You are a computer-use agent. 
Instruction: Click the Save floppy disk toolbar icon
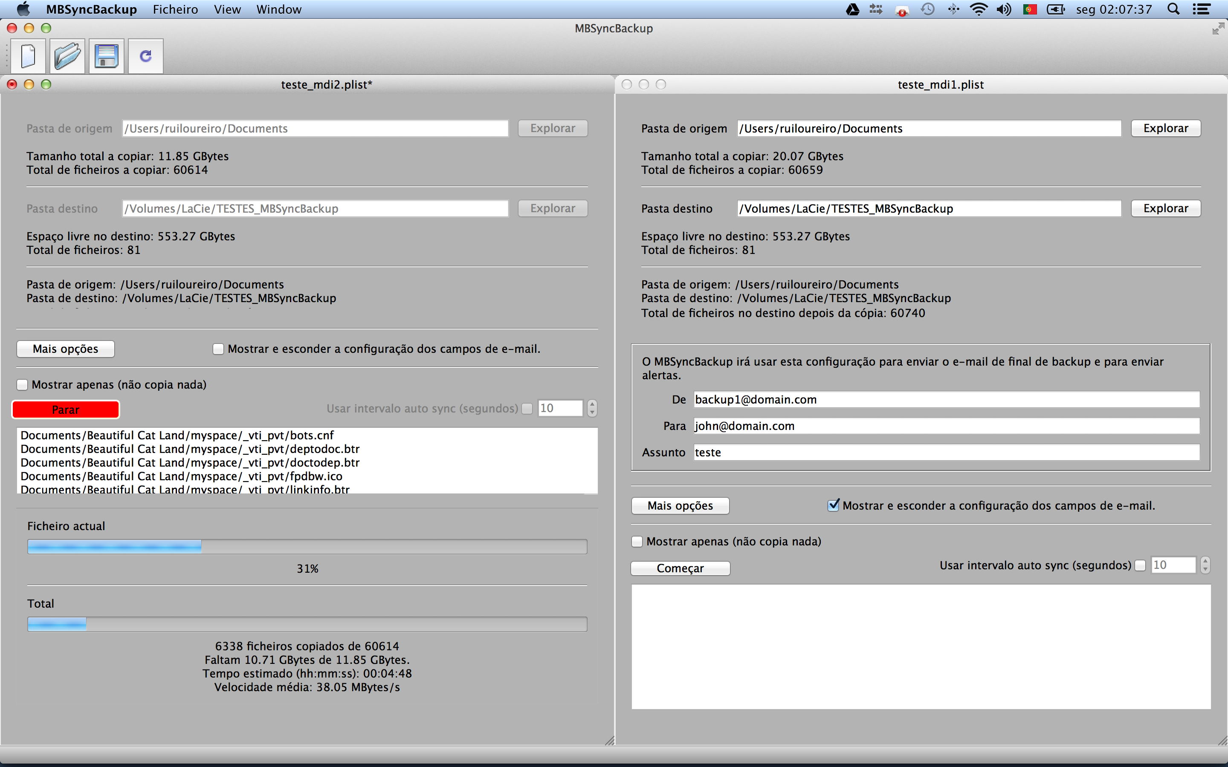(107, 56)
